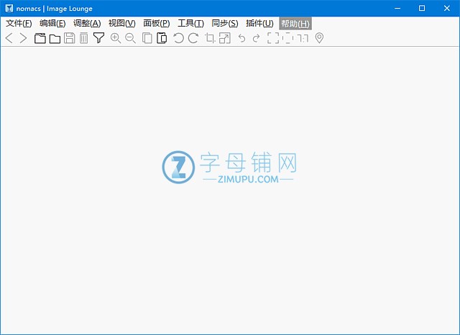
Task: Click the trash can delete icon
Action: tap(83, 38)
